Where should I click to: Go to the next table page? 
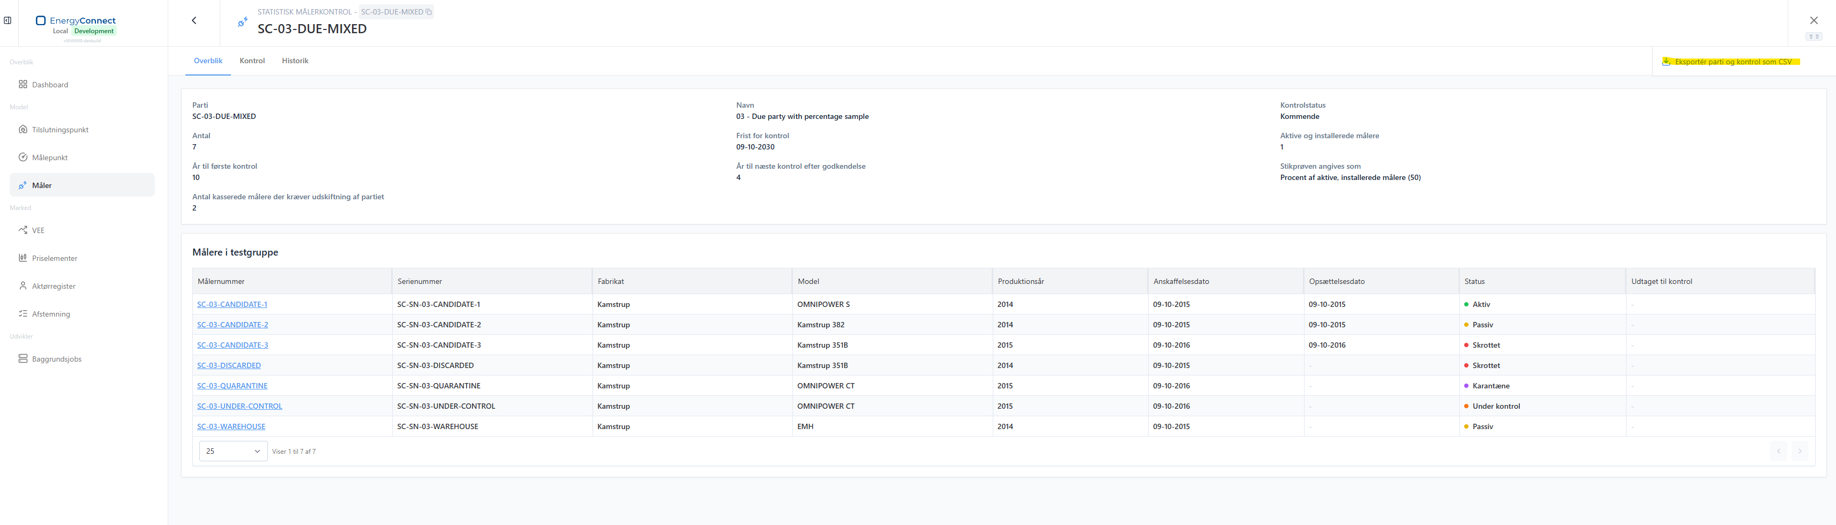[x=1799, y=451]
